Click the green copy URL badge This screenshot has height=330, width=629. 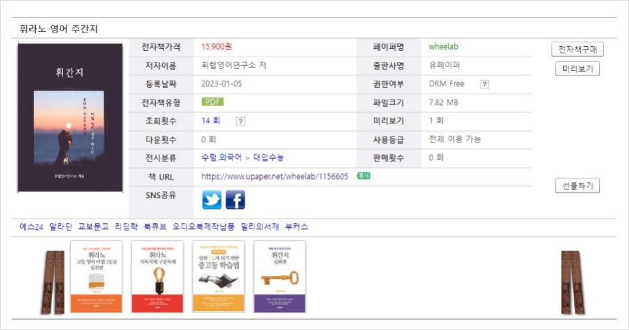[363, 176]
